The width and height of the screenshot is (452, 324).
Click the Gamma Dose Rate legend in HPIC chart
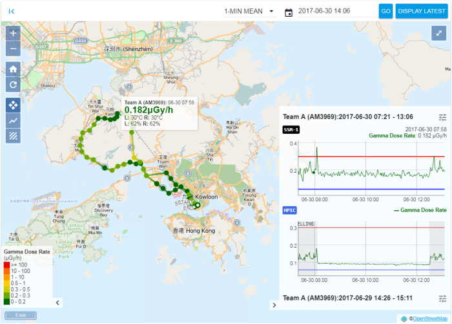click(x=420, y=210)
